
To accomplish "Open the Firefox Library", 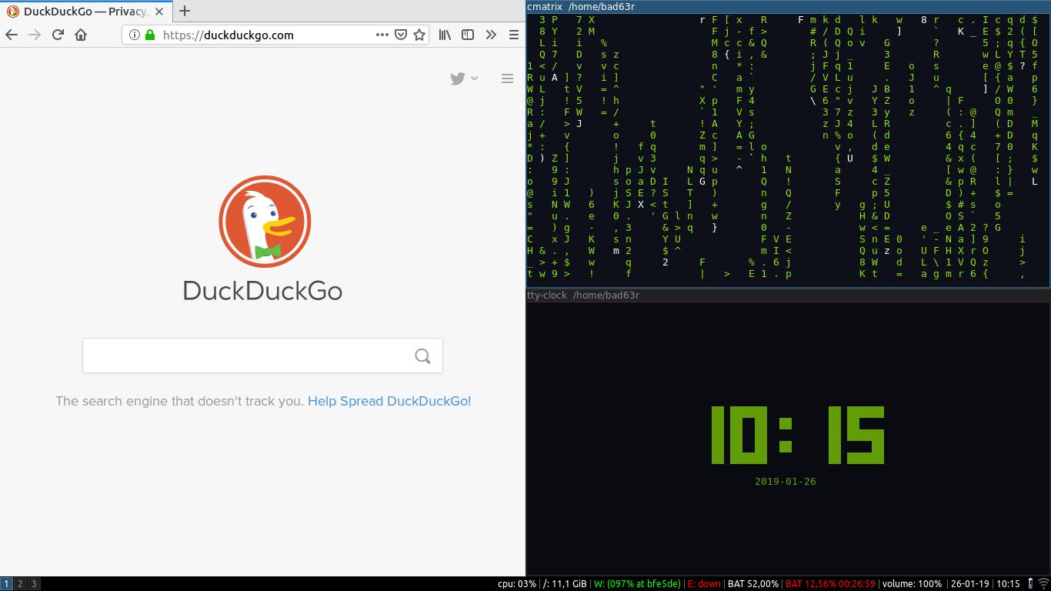I will (445, 35).
